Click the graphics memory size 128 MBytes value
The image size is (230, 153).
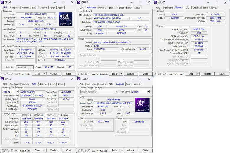[139, 122]
